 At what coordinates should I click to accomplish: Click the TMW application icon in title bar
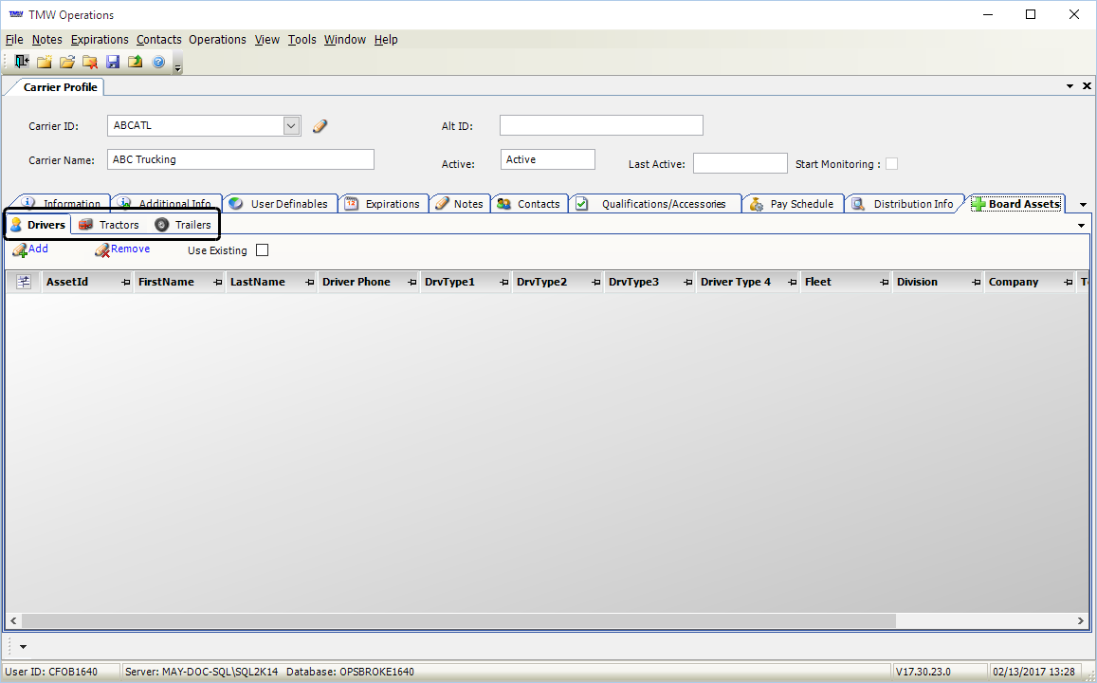pyautogui.click(x=16, y=14)
